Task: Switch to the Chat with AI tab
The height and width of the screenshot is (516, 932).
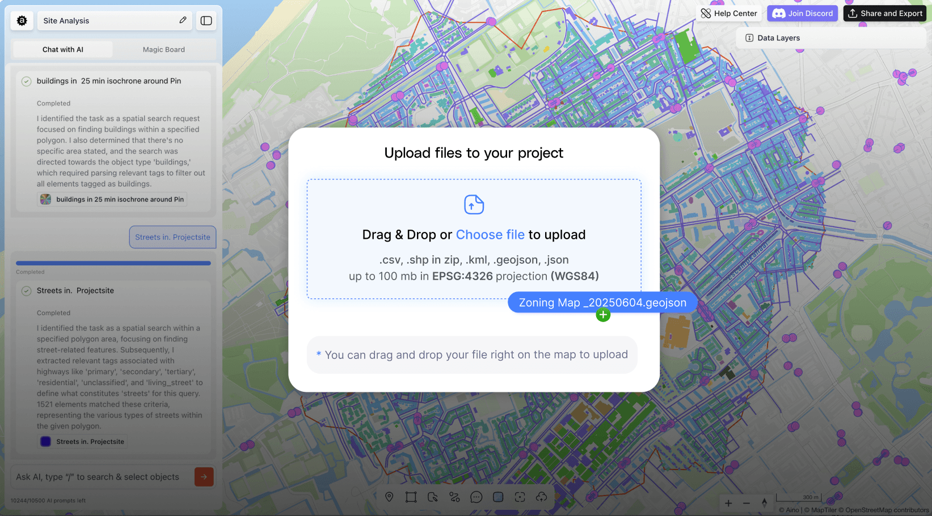Action: pos(62,49)
